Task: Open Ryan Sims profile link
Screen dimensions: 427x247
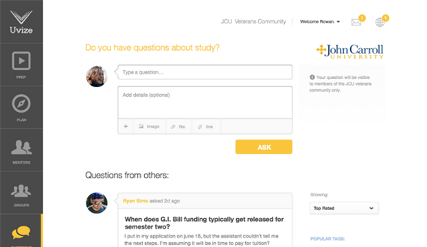Action: 135,201
